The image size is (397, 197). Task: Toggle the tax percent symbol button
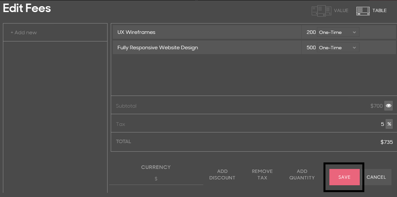pyautogui.click(x=389, y=124)
